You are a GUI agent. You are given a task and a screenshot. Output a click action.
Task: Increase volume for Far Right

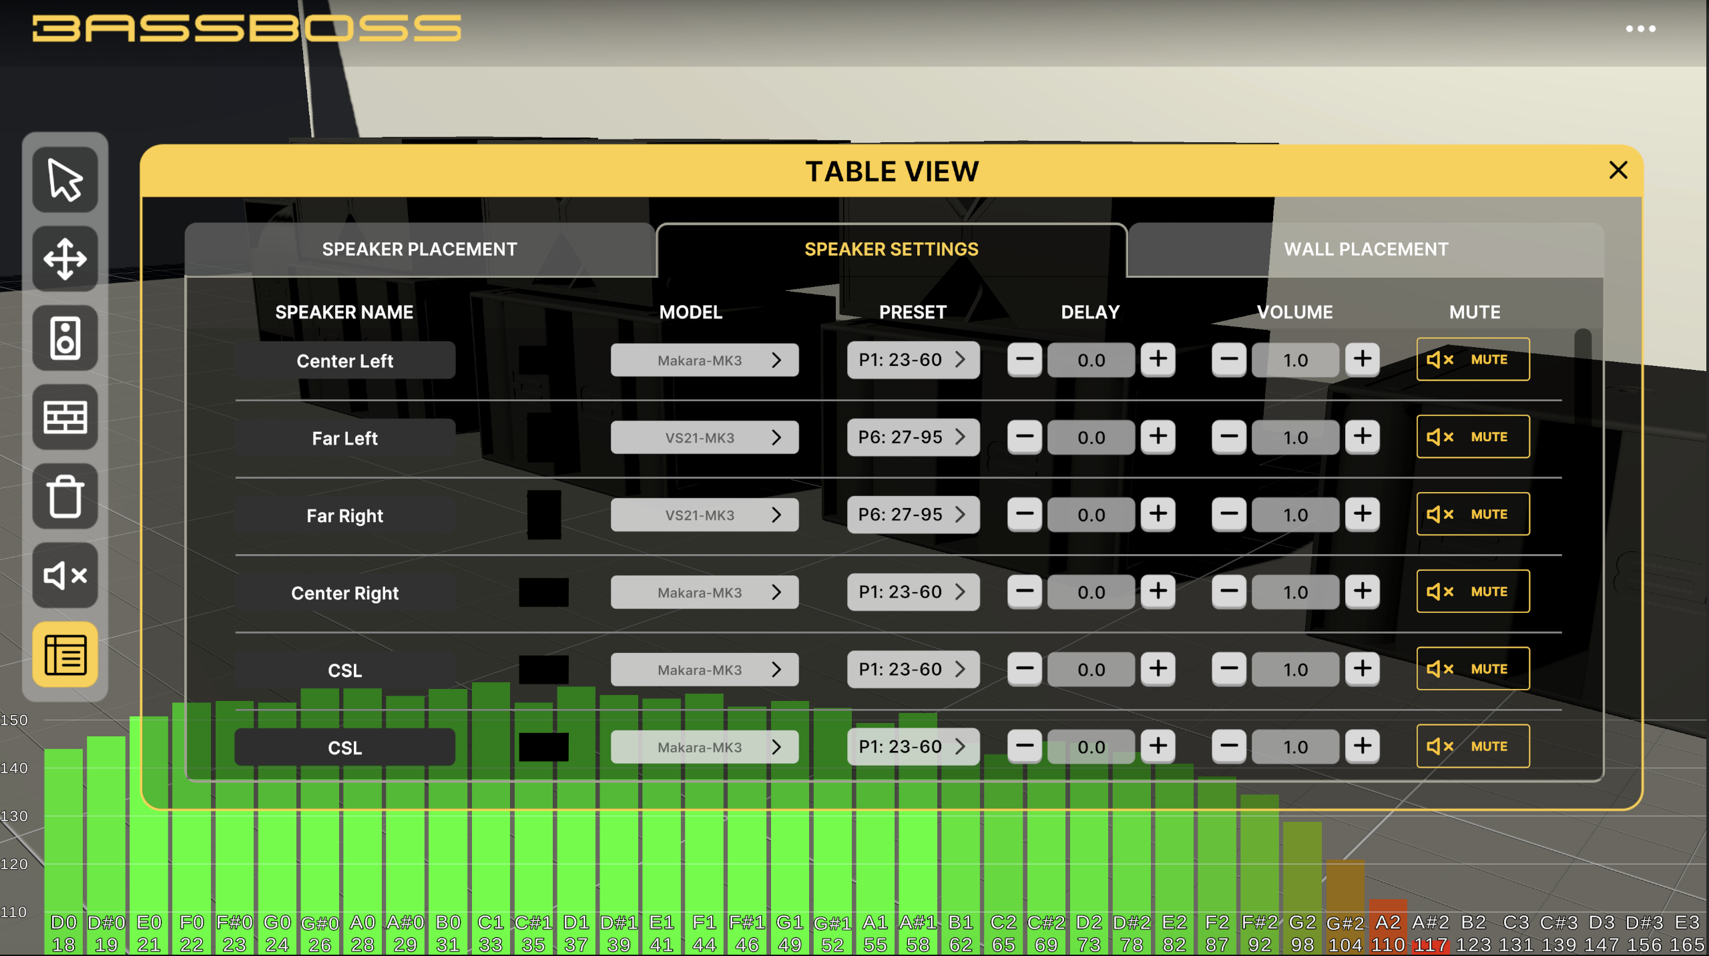coord(1363,515)
